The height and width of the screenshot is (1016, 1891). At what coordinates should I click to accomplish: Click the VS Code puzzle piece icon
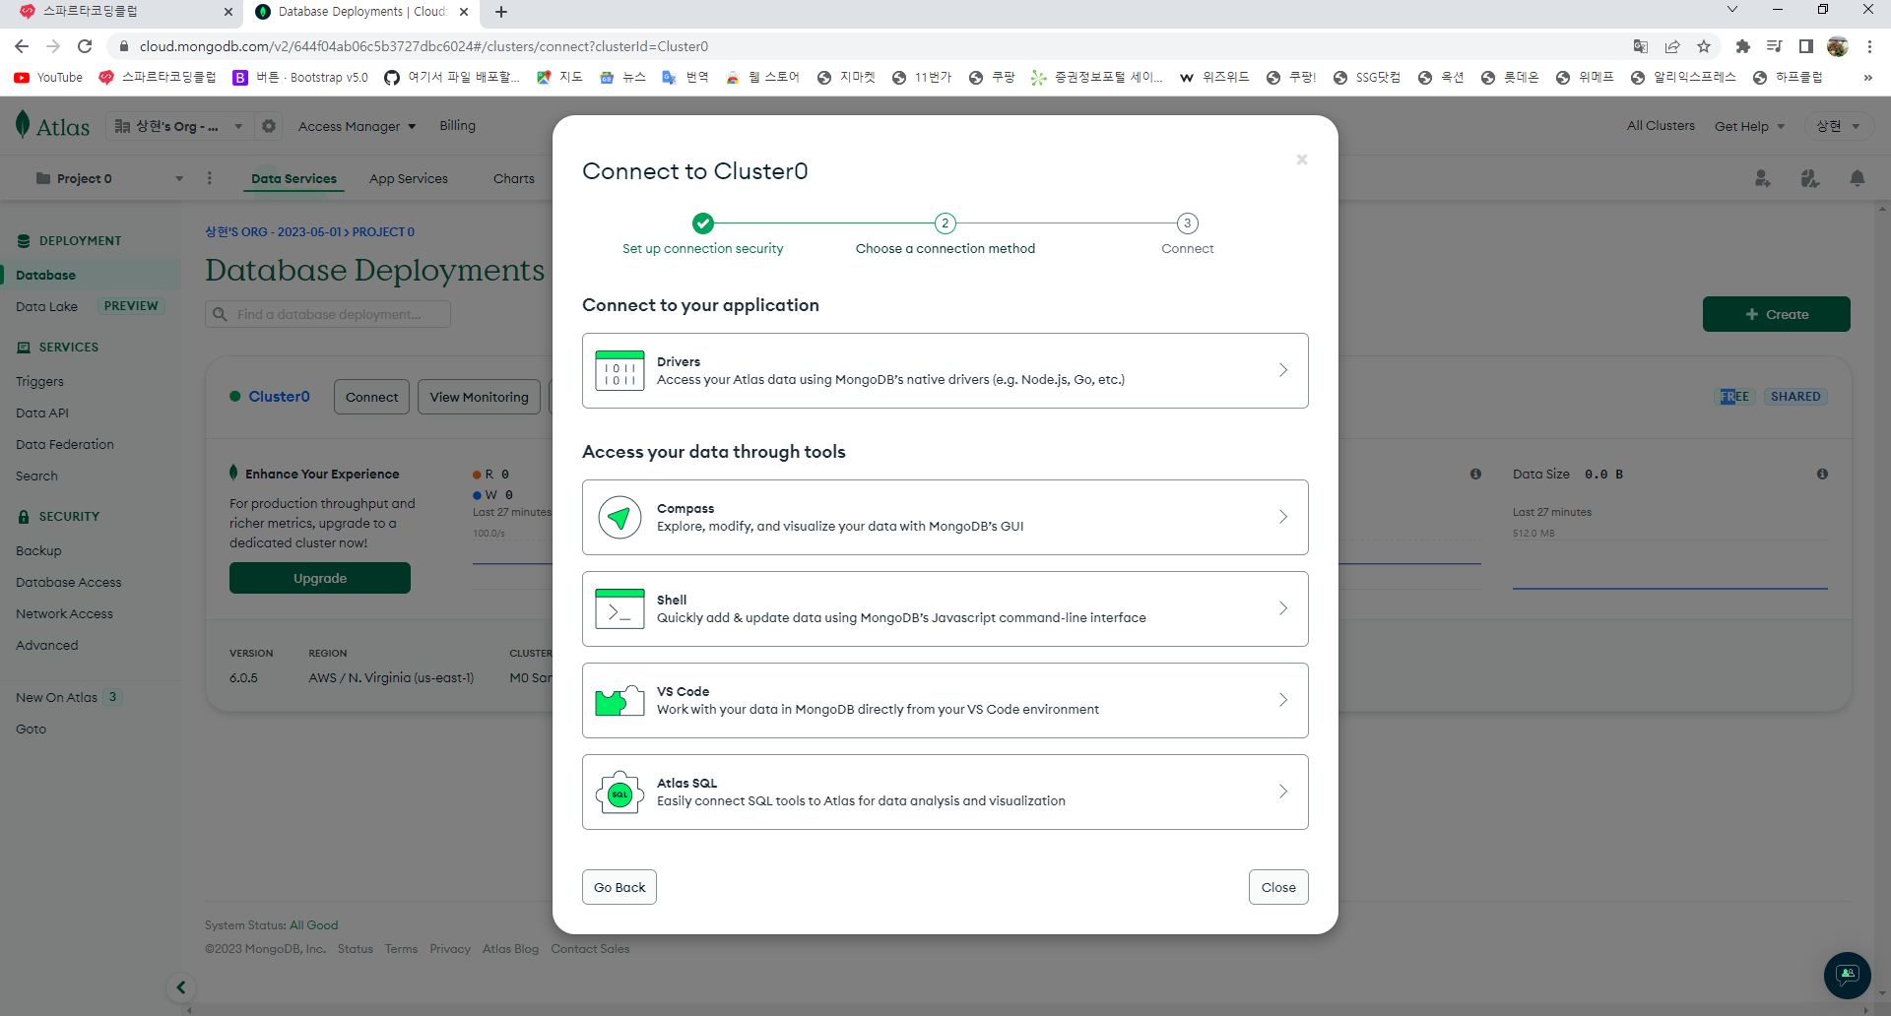tap(619, 700)
